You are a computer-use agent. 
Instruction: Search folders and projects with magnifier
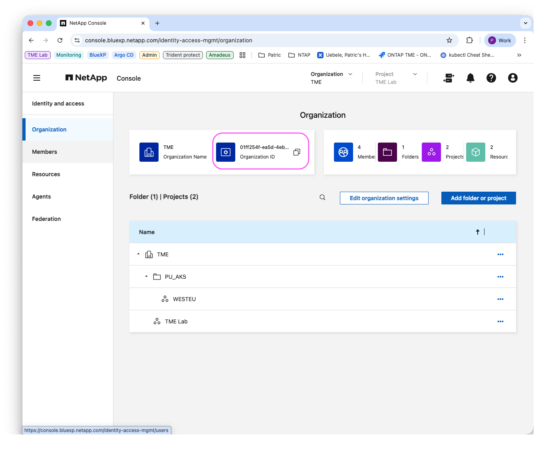[322, 197]
